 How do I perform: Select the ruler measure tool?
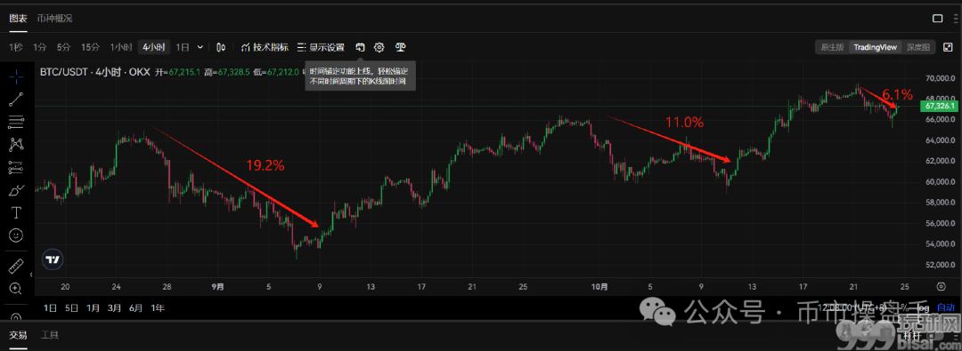tap(16, 266)
